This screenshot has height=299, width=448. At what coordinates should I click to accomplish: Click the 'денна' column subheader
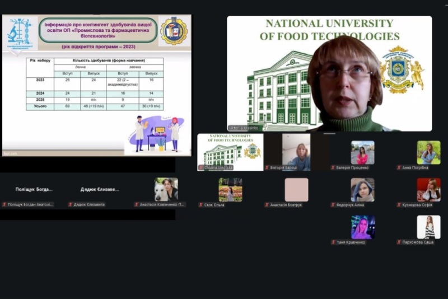click(80, 67)
